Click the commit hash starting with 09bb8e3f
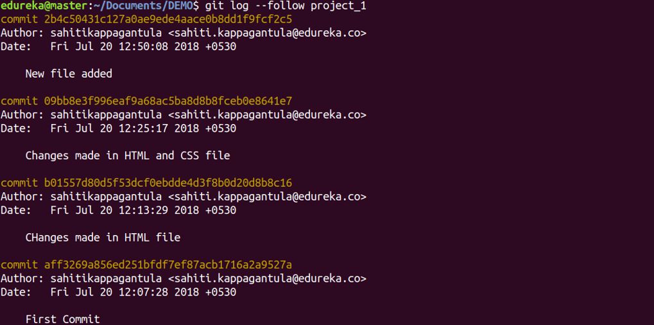The height and width of the screenshot is (325, 654). (x=168, y=101)
